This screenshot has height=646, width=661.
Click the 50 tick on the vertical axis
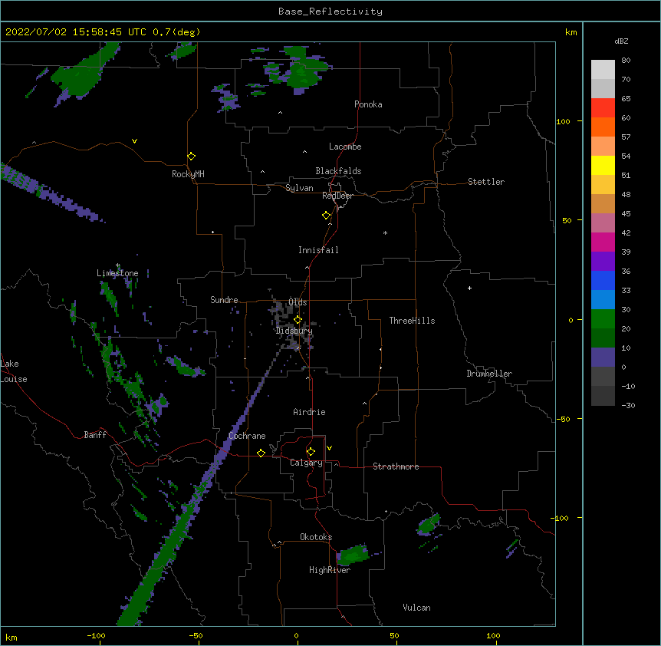[x=567, y=220]
